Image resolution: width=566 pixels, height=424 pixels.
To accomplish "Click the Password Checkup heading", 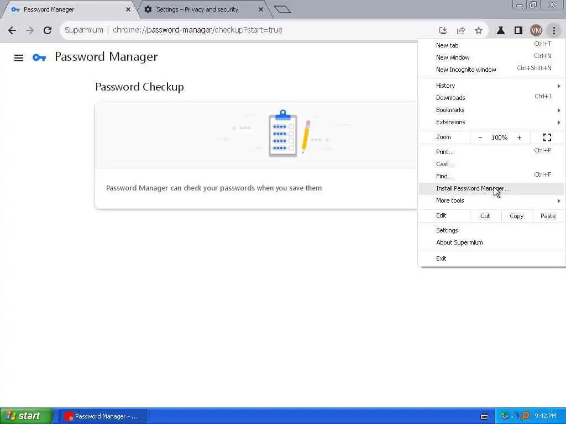I will 140,87.
